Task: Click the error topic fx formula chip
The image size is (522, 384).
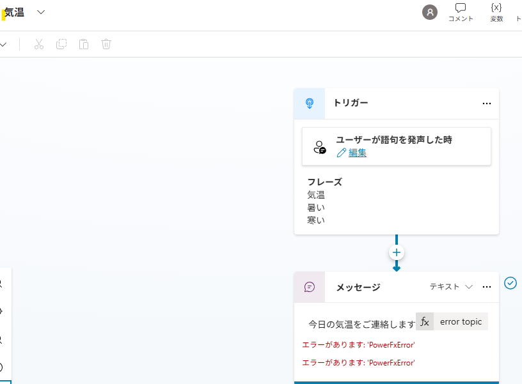Action: click(452, 321)
